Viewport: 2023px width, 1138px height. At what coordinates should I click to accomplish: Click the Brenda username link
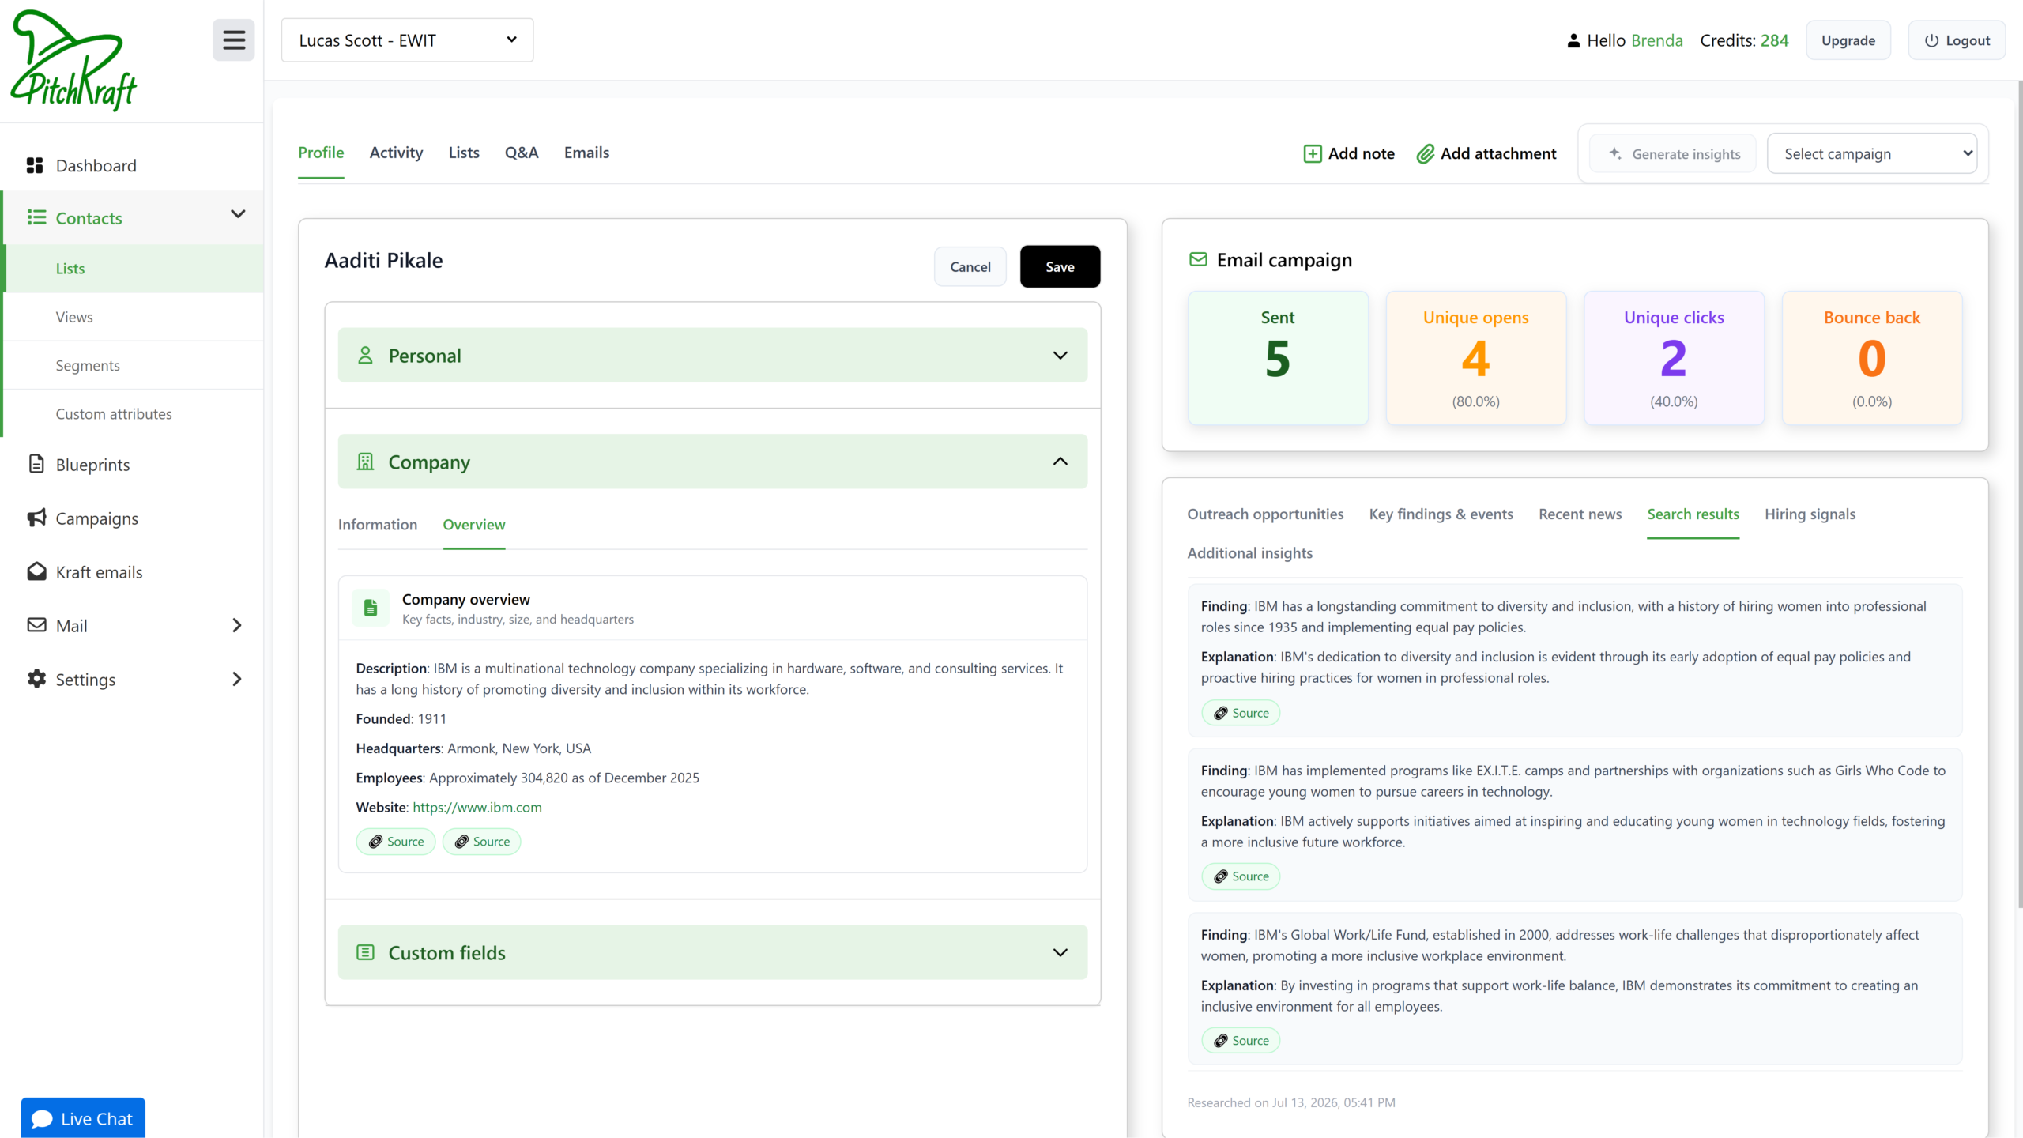[1657, 40]
